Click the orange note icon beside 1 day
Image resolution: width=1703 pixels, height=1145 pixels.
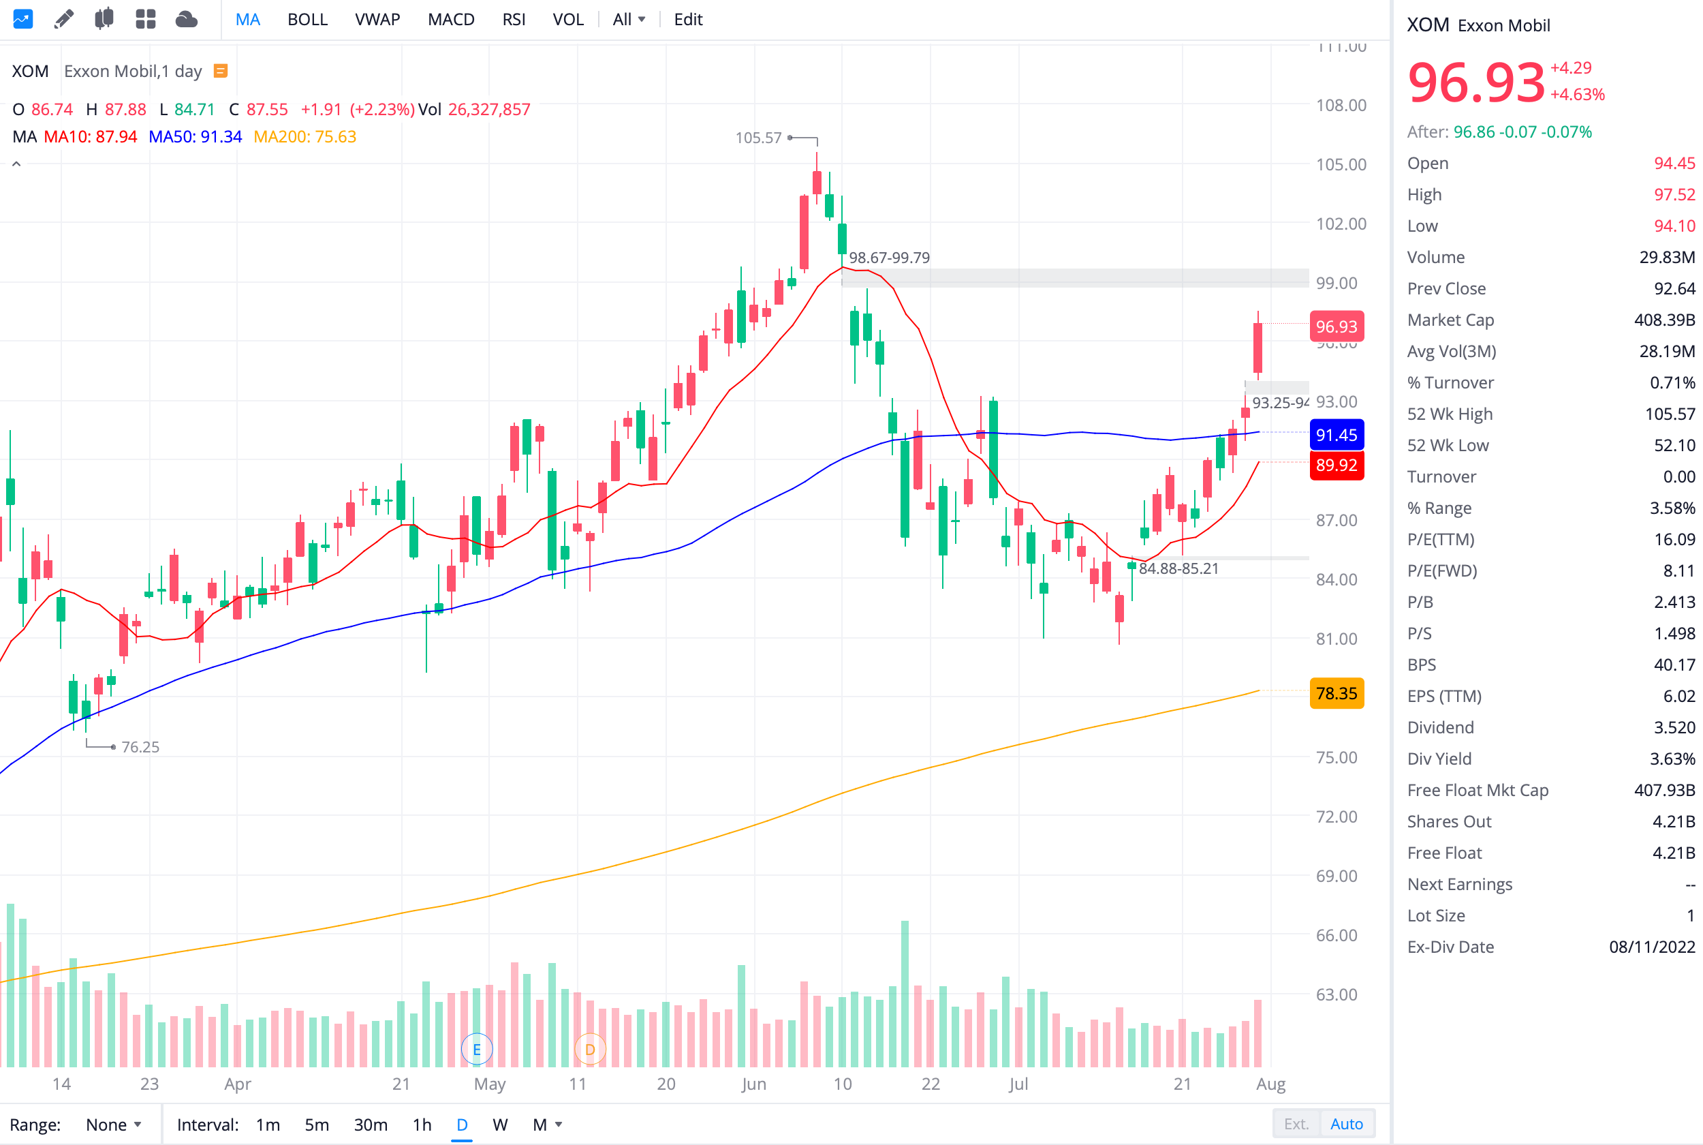[x=220, y=71]
